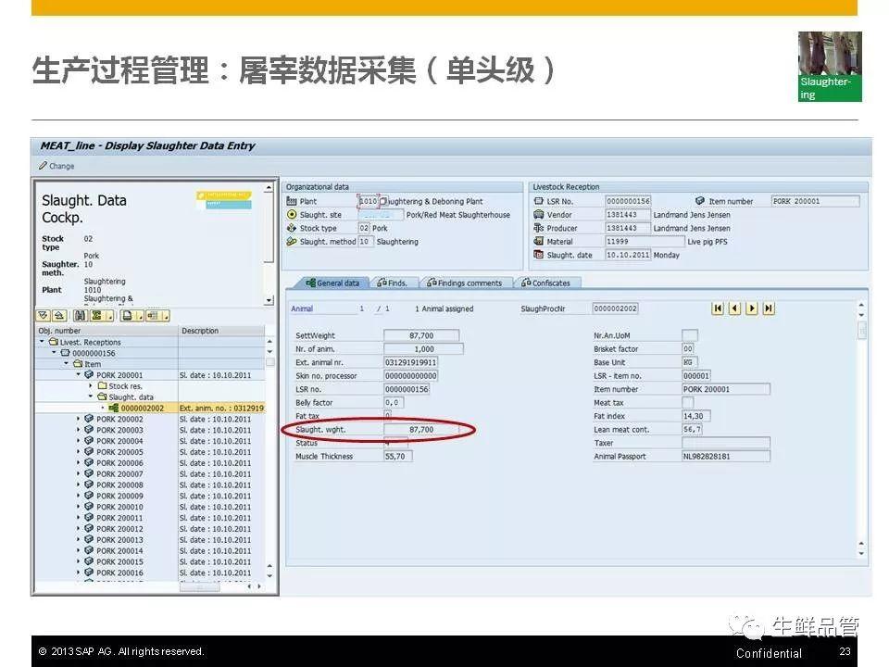The width and height of the screenshot is (889, 667).
Task: Jump to first animal record
Action: pyautogui.click(x=717, y=308)
